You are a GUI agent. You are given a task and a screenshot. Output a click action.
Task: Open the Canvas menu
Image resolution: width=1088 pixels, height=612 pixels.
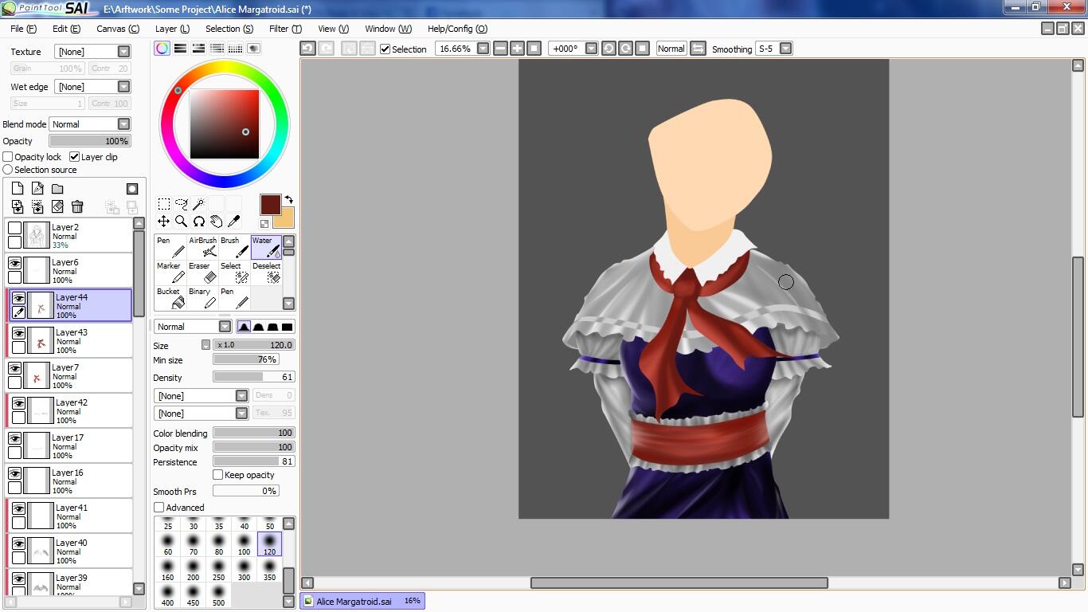point(117,29)
